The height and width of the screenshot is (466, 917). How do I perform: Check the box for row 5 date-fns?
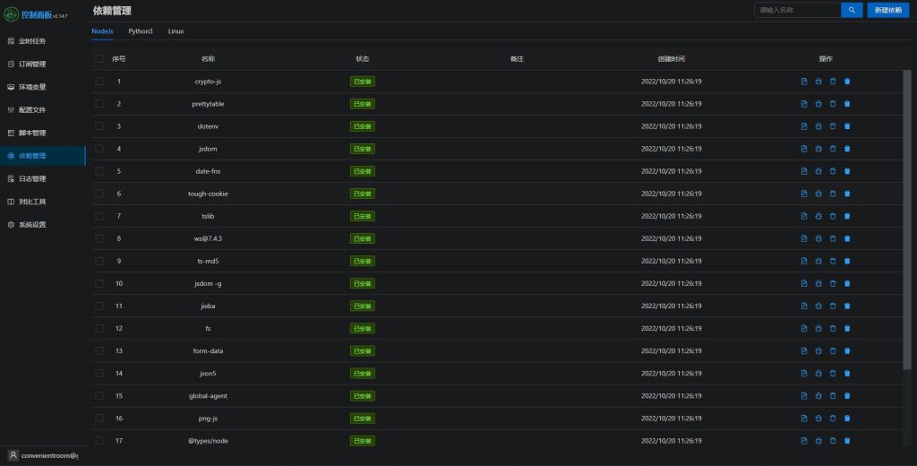point(99,171)
